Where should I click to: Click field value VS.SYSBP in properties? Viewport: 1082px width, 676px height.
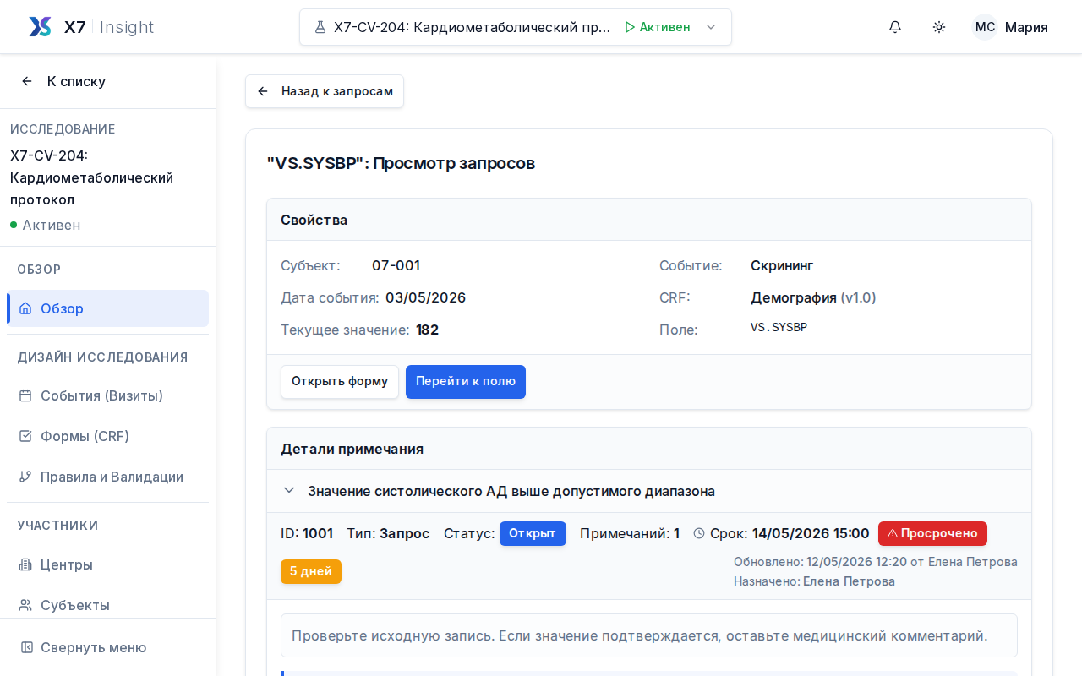(779, 327)
